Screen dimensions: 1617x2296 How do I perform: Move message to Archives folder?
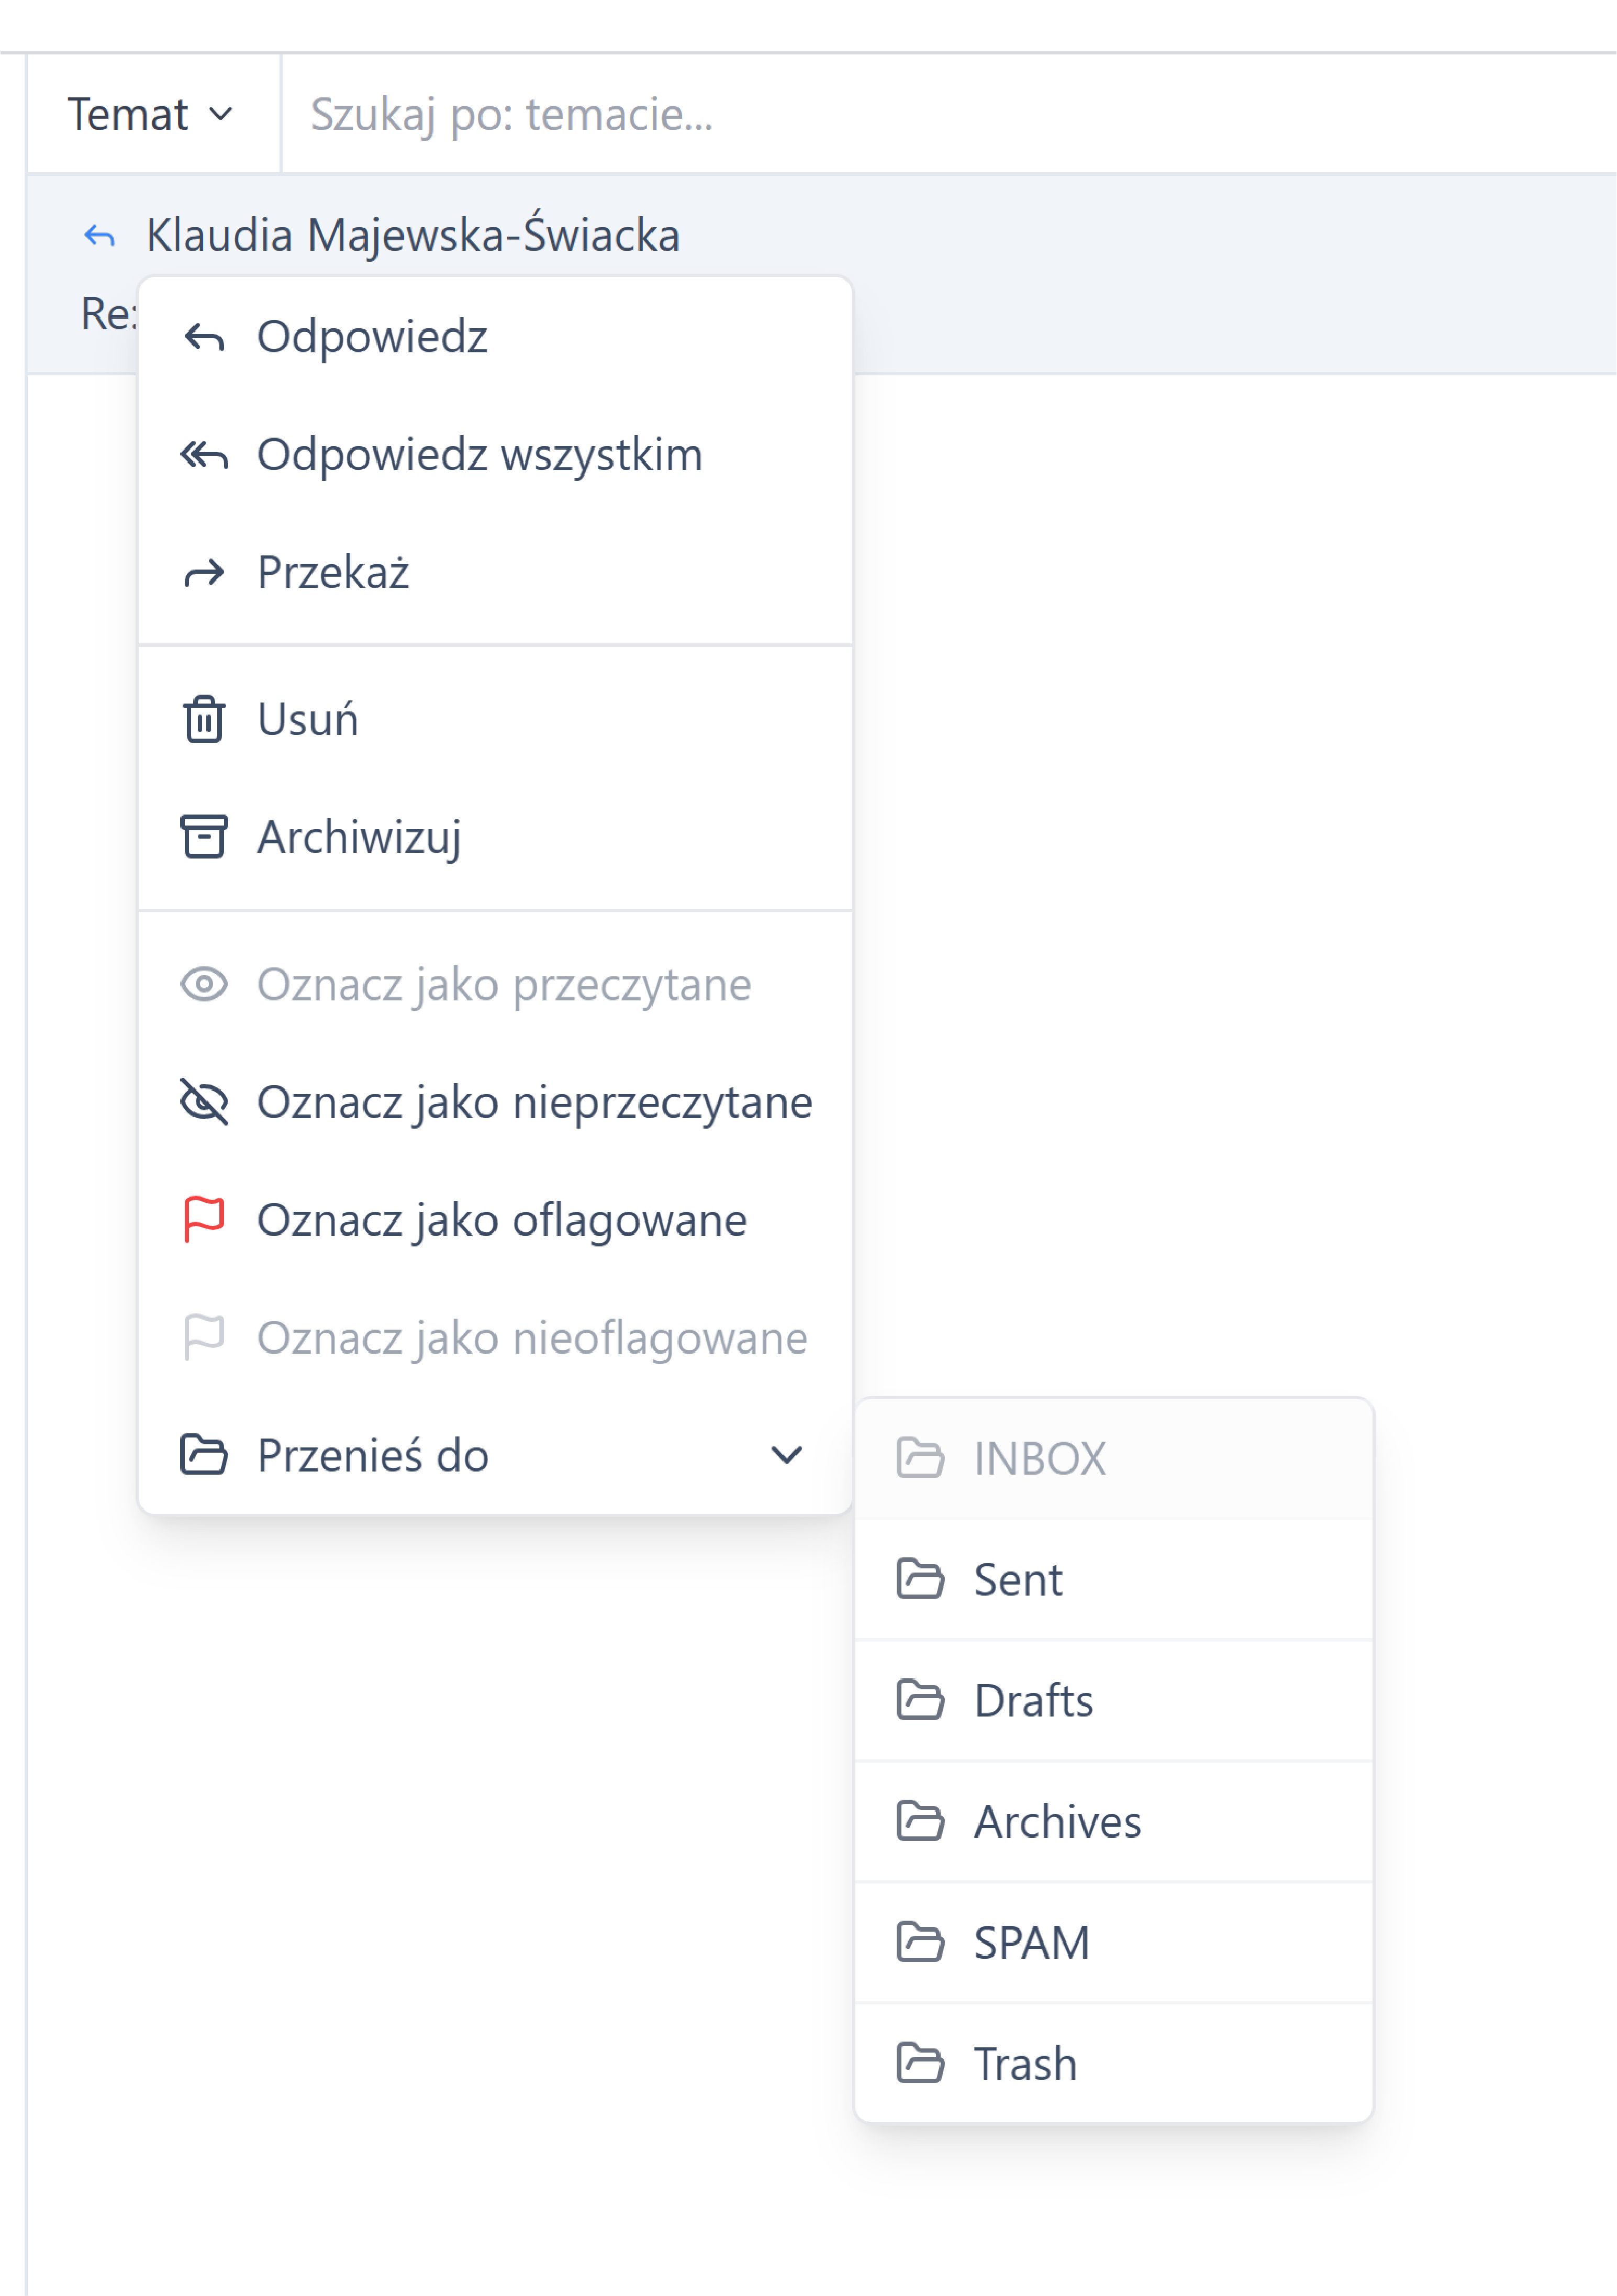(1057, 1822)
